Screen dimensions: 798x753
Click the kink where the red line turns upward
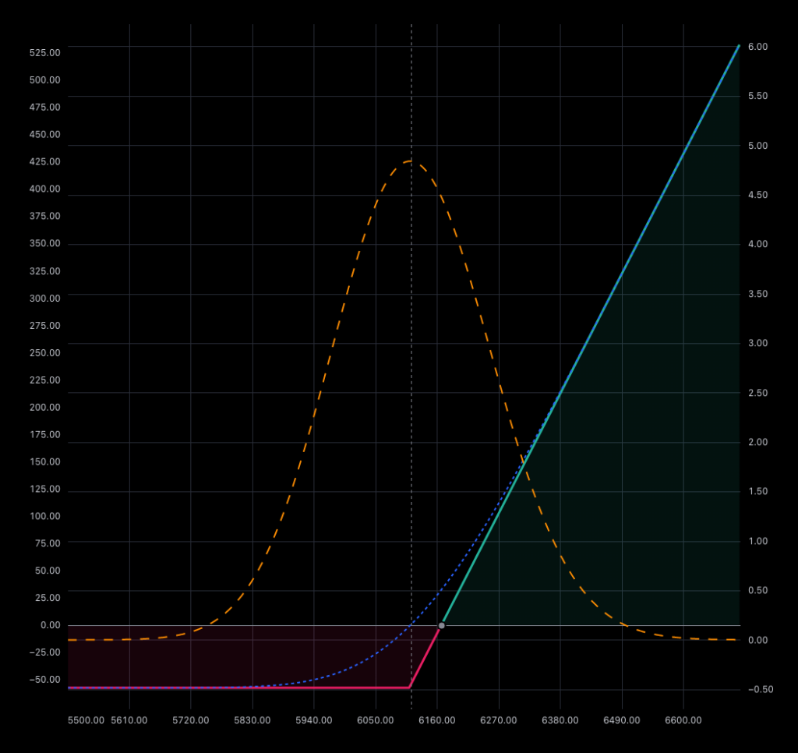pyautogui.click(x=410, y=688)
